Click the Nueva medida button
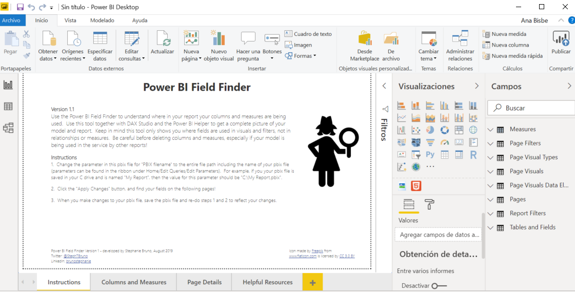575x292 pixels. [x=508, y=34]
